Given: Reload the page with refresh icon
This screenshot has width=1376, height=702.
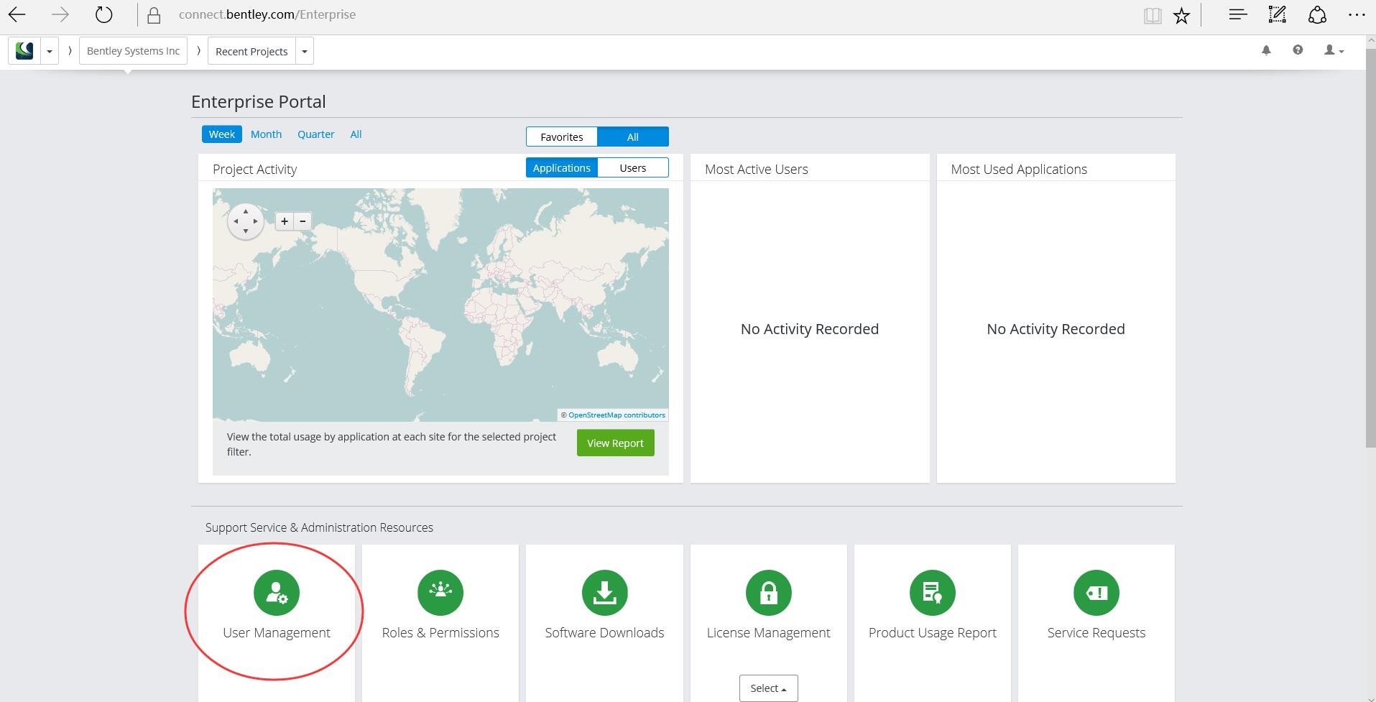Looking at the screenshot, I should (x=104, y=14).
